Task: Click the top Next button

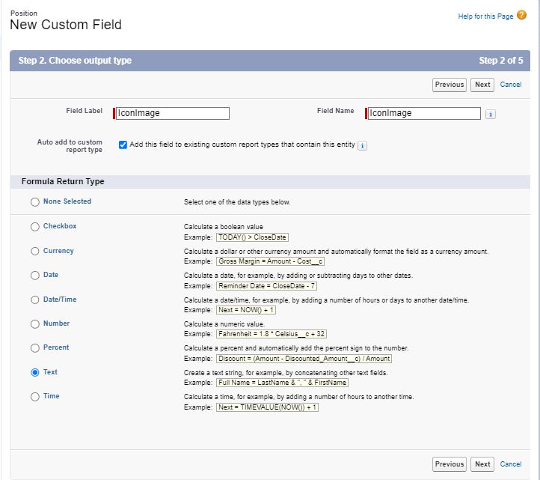Action: (482, 85)
